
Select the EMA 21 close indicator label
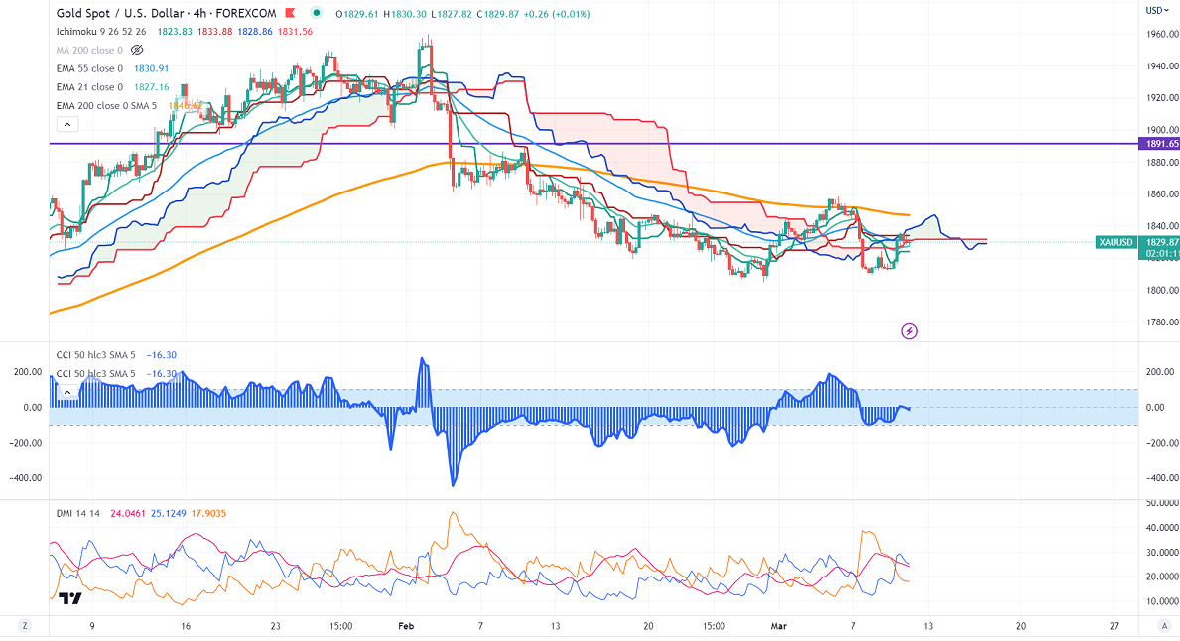point(89,86)
